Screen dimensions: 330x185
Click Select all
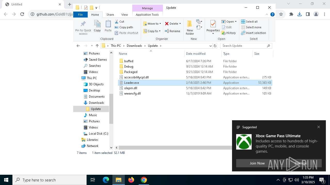[249, 22]
